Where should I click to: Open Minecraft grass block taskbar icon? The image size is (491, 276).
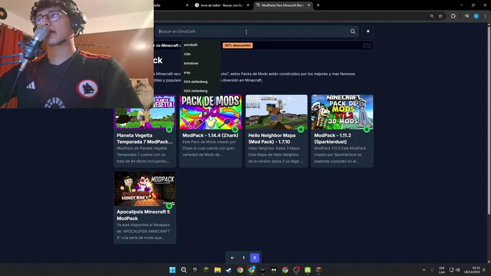206,270
